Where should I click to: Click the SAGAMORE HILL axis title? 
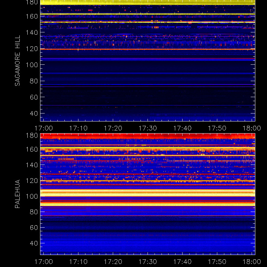point(18,61)
